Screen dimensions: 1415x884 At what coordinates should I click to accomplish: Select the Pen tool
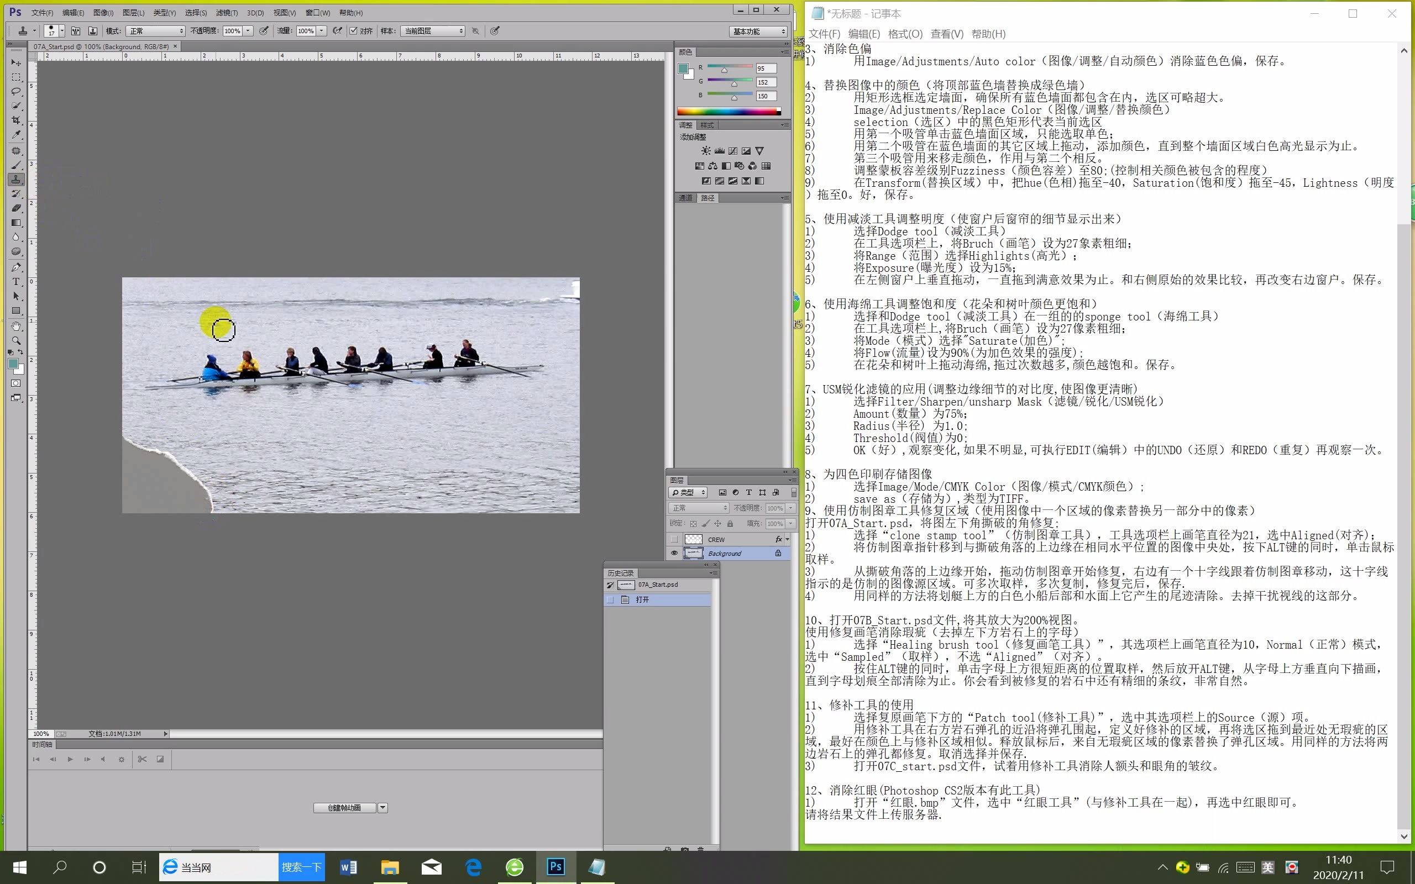16,267
